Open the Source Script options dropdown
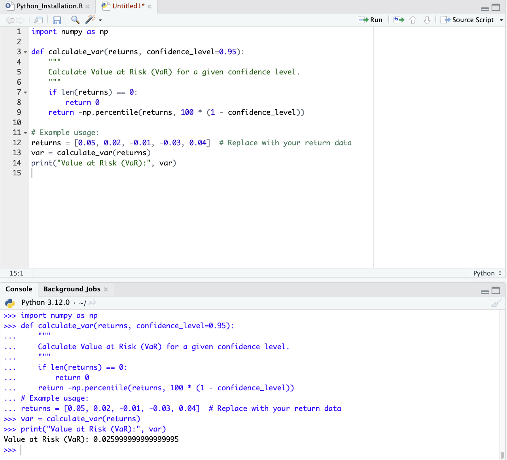Image resolution: width=507 pixels, height=460 pixels. click(501, 20)
